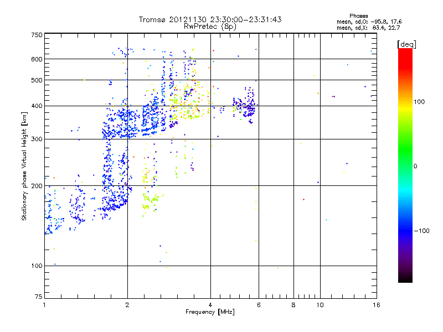The width and height of the screenshot is (443, 332).
Task: Select the 'mean, sd,X: 83.4, 22.7' line
Action: pyautogui.click(x=368, y=28)
